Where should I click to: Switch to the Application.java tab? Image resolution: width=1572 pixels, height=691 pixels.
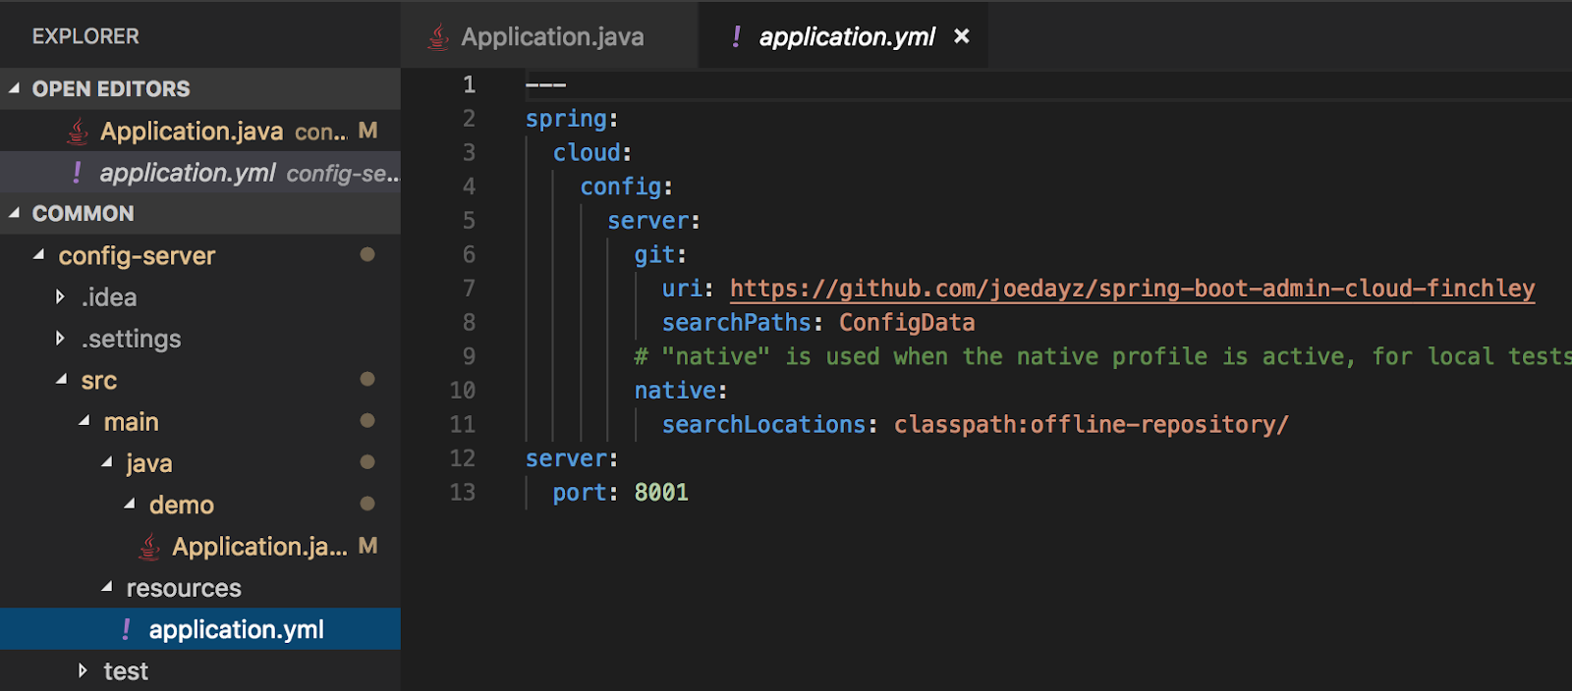click(x=552, y=37)
